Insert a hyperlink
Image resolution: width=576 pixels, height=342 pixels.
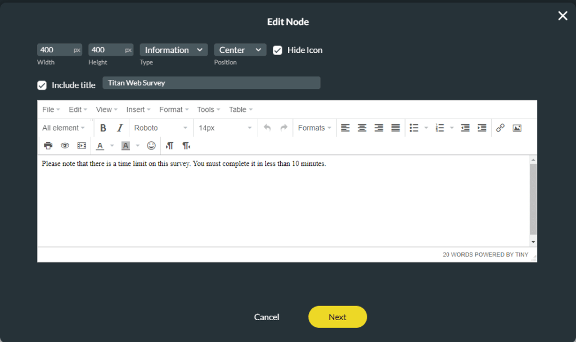(500, 128)
